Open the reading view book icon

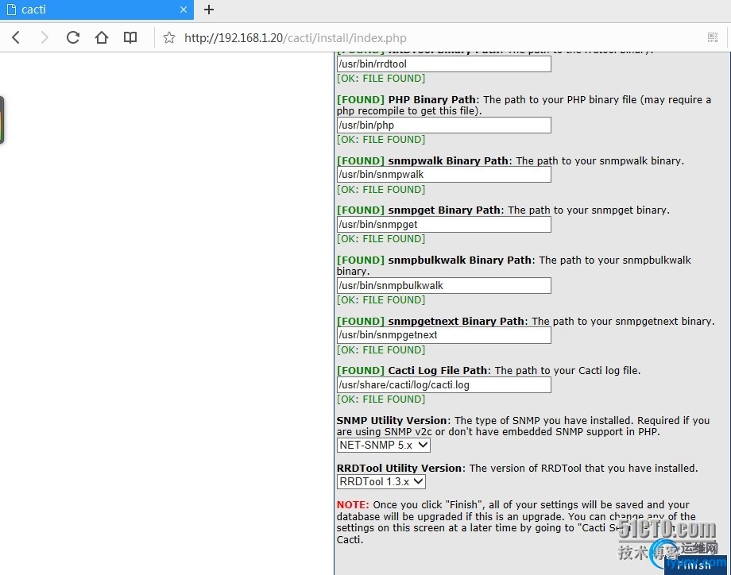tap(130, 37)
